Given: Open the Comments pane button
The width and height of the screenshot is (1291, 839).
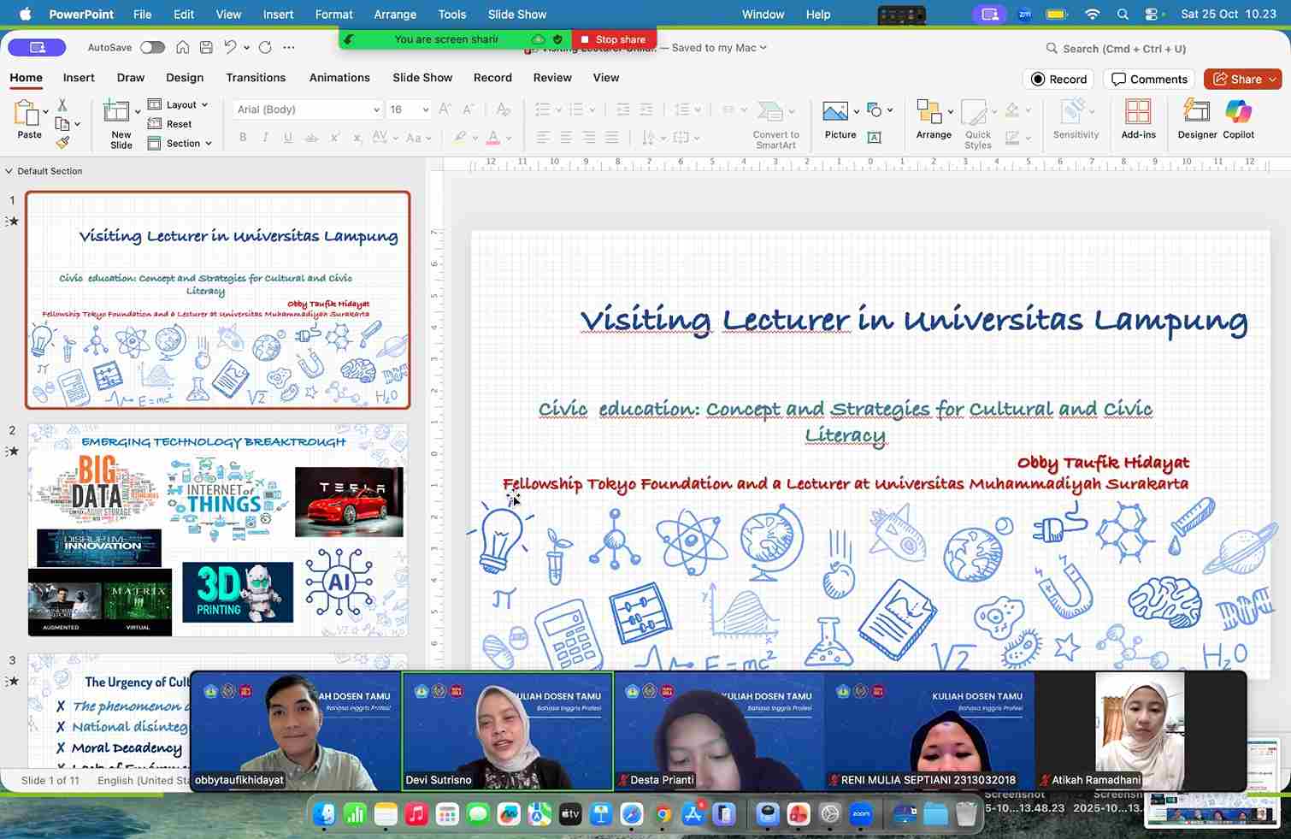Looking at the screenshot, I should [x=1150, y=80].
